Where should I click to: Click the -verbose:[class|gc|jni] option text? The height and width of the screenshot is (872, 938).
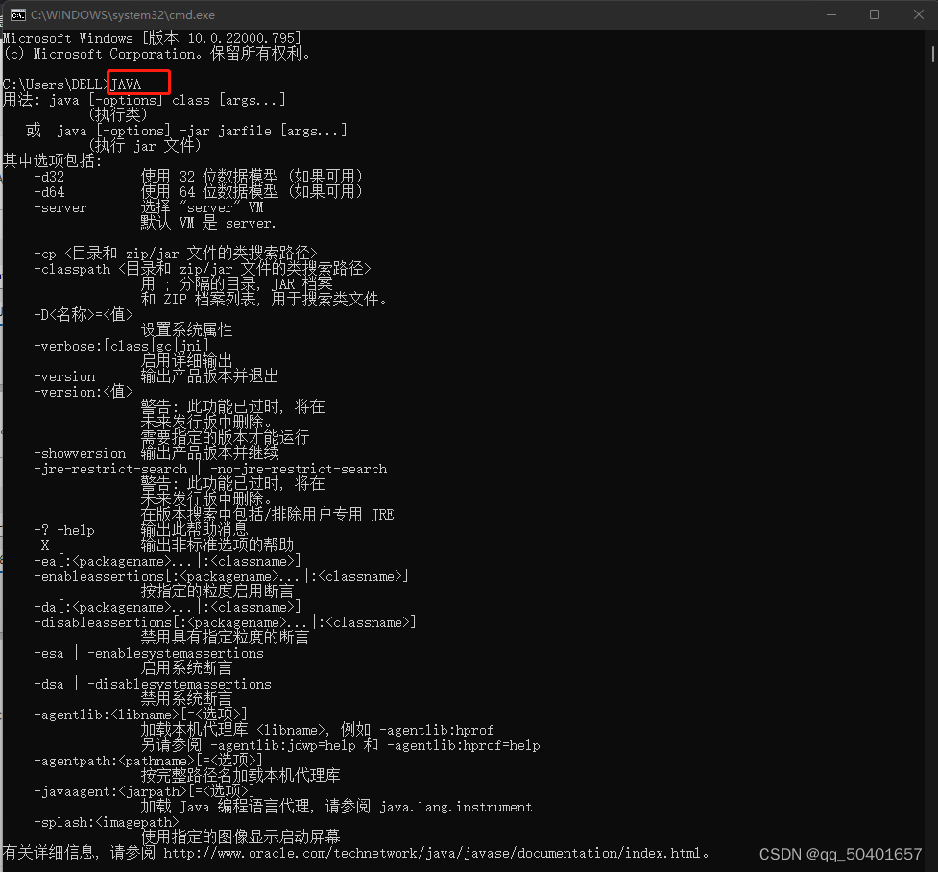(120, 345)
